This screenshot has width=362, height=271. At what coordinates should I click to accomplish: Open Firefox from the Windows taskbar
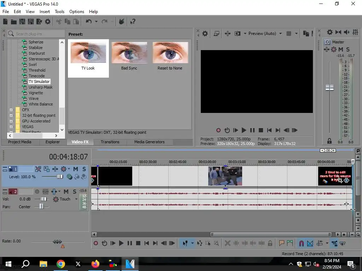point(95,264)
